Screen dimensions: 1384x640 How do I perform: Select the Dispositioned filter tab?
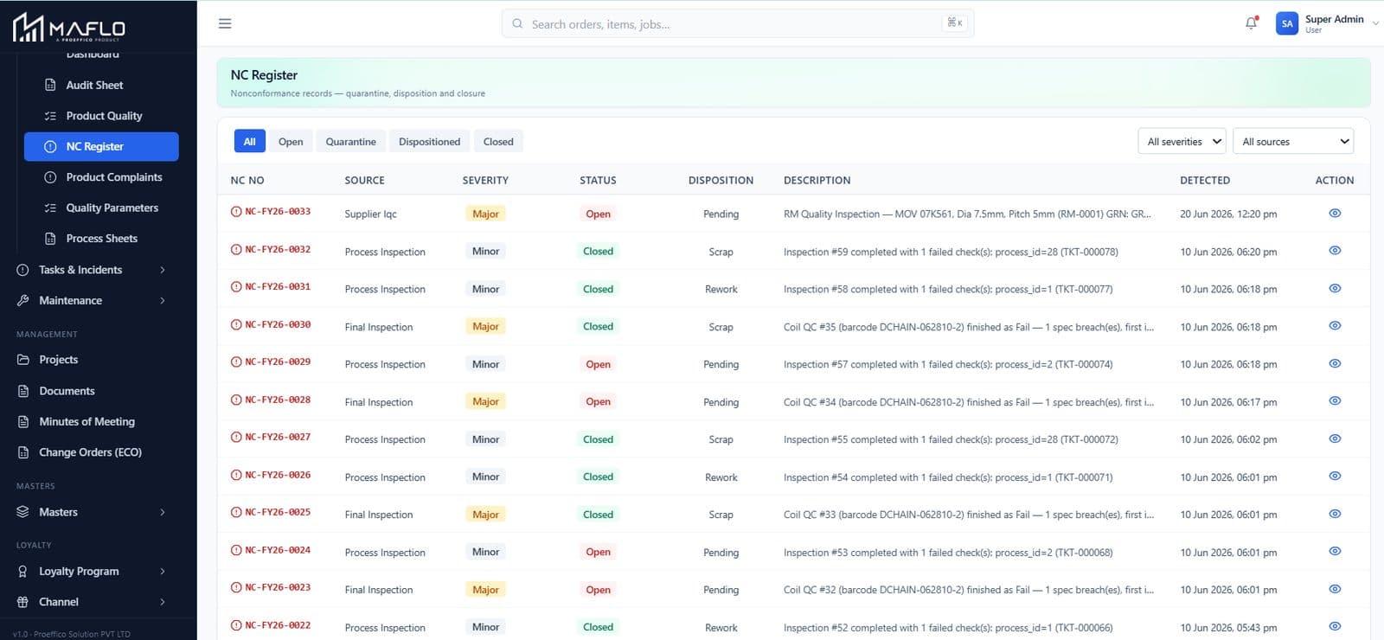click(x=429, y=142)
